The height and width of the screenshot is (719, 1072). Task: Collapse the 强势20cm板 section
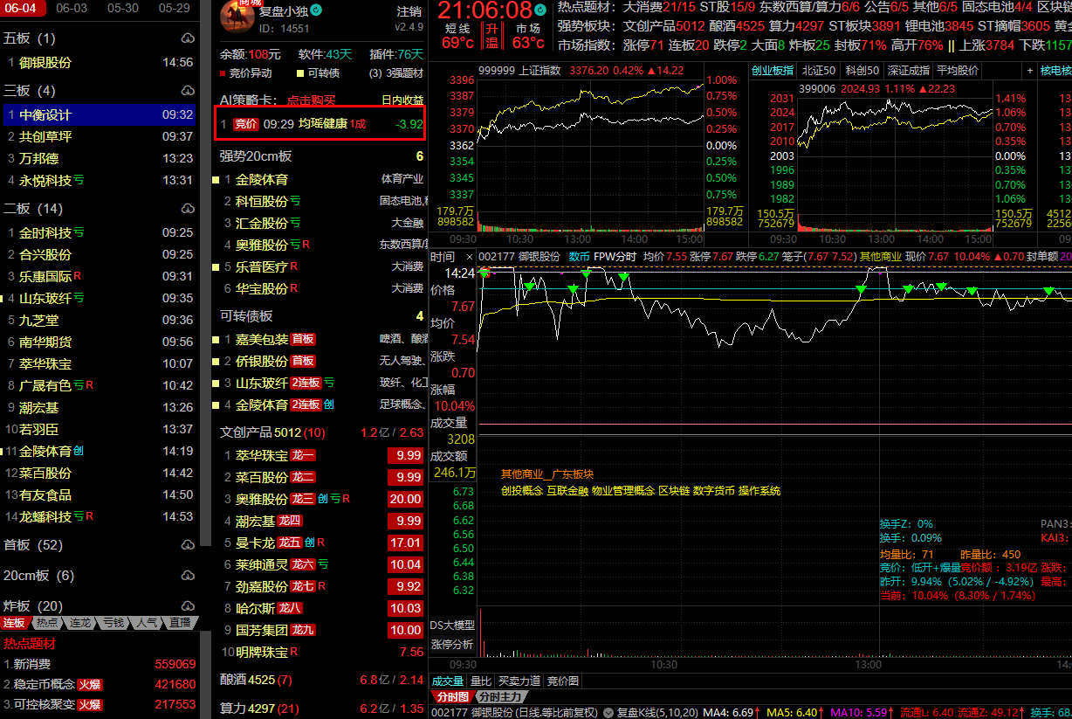256,156
